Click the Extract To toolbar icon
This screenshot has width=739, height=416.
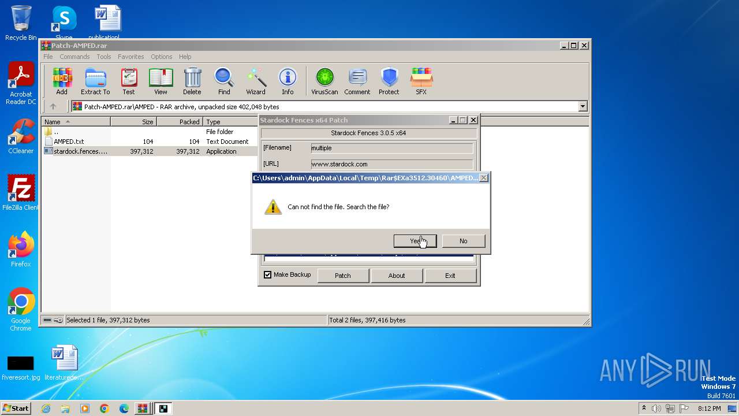pyautogui.click(x=95, y=81)
